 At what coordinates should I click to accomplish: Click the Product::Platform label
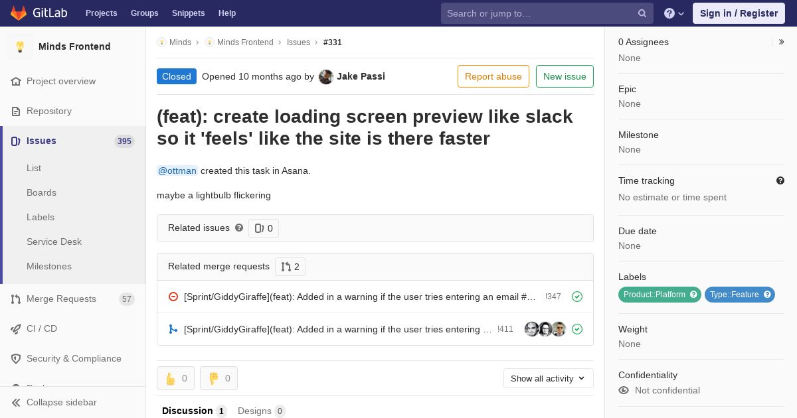point(660,295)
